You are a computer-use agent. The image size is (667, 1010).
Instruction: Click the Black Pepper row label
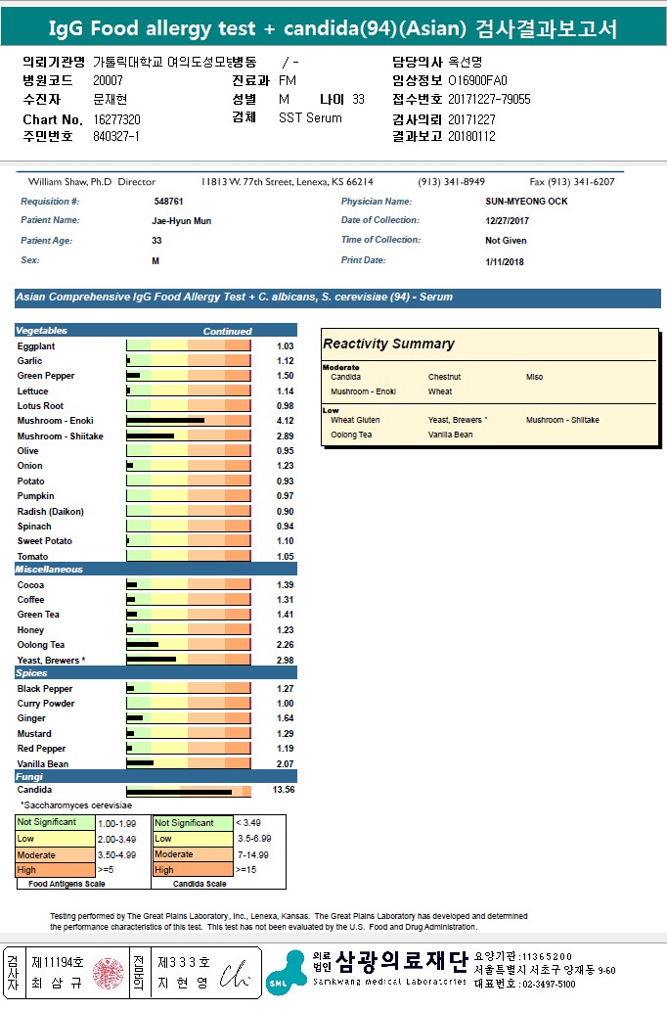45,689
